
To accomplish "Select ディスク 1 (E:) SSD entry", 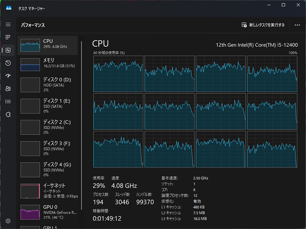I will click(47, 106).
